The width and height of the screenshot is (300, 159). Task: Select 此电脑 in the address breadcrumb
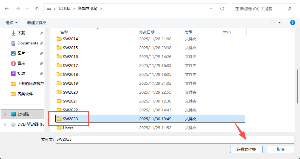(65, 9)
